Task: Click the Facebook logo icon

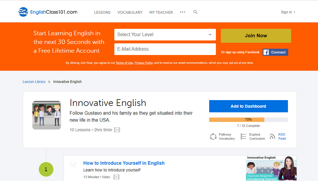Action: click(x=266, y=52)
